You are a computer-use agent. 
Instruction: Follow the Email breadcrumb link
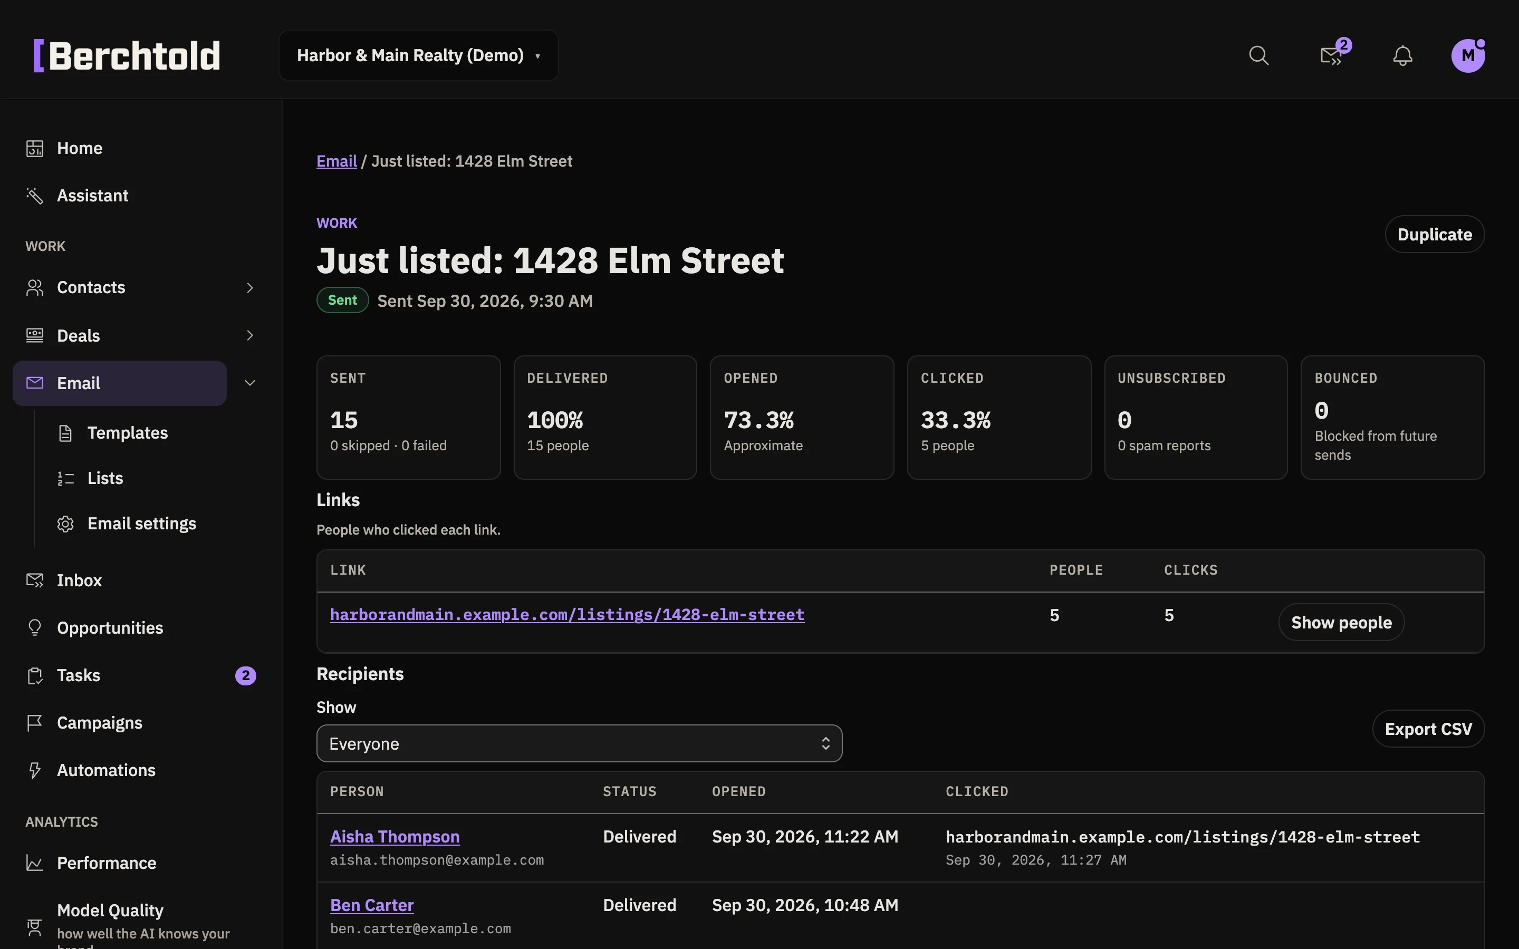point(337,161)
